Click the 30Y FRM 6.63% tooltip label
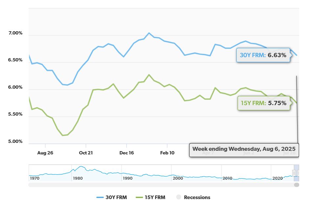The width and height of the screenshot is (310, 205). point(263,55)
